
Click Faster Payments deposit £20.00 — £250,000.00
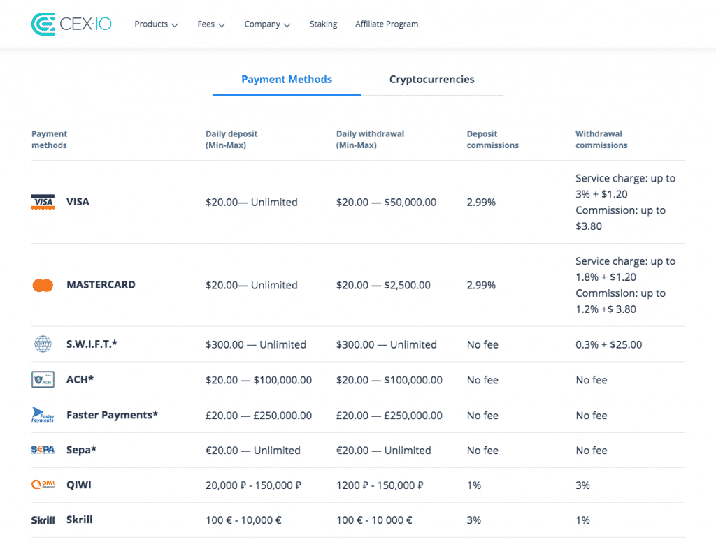259,416
